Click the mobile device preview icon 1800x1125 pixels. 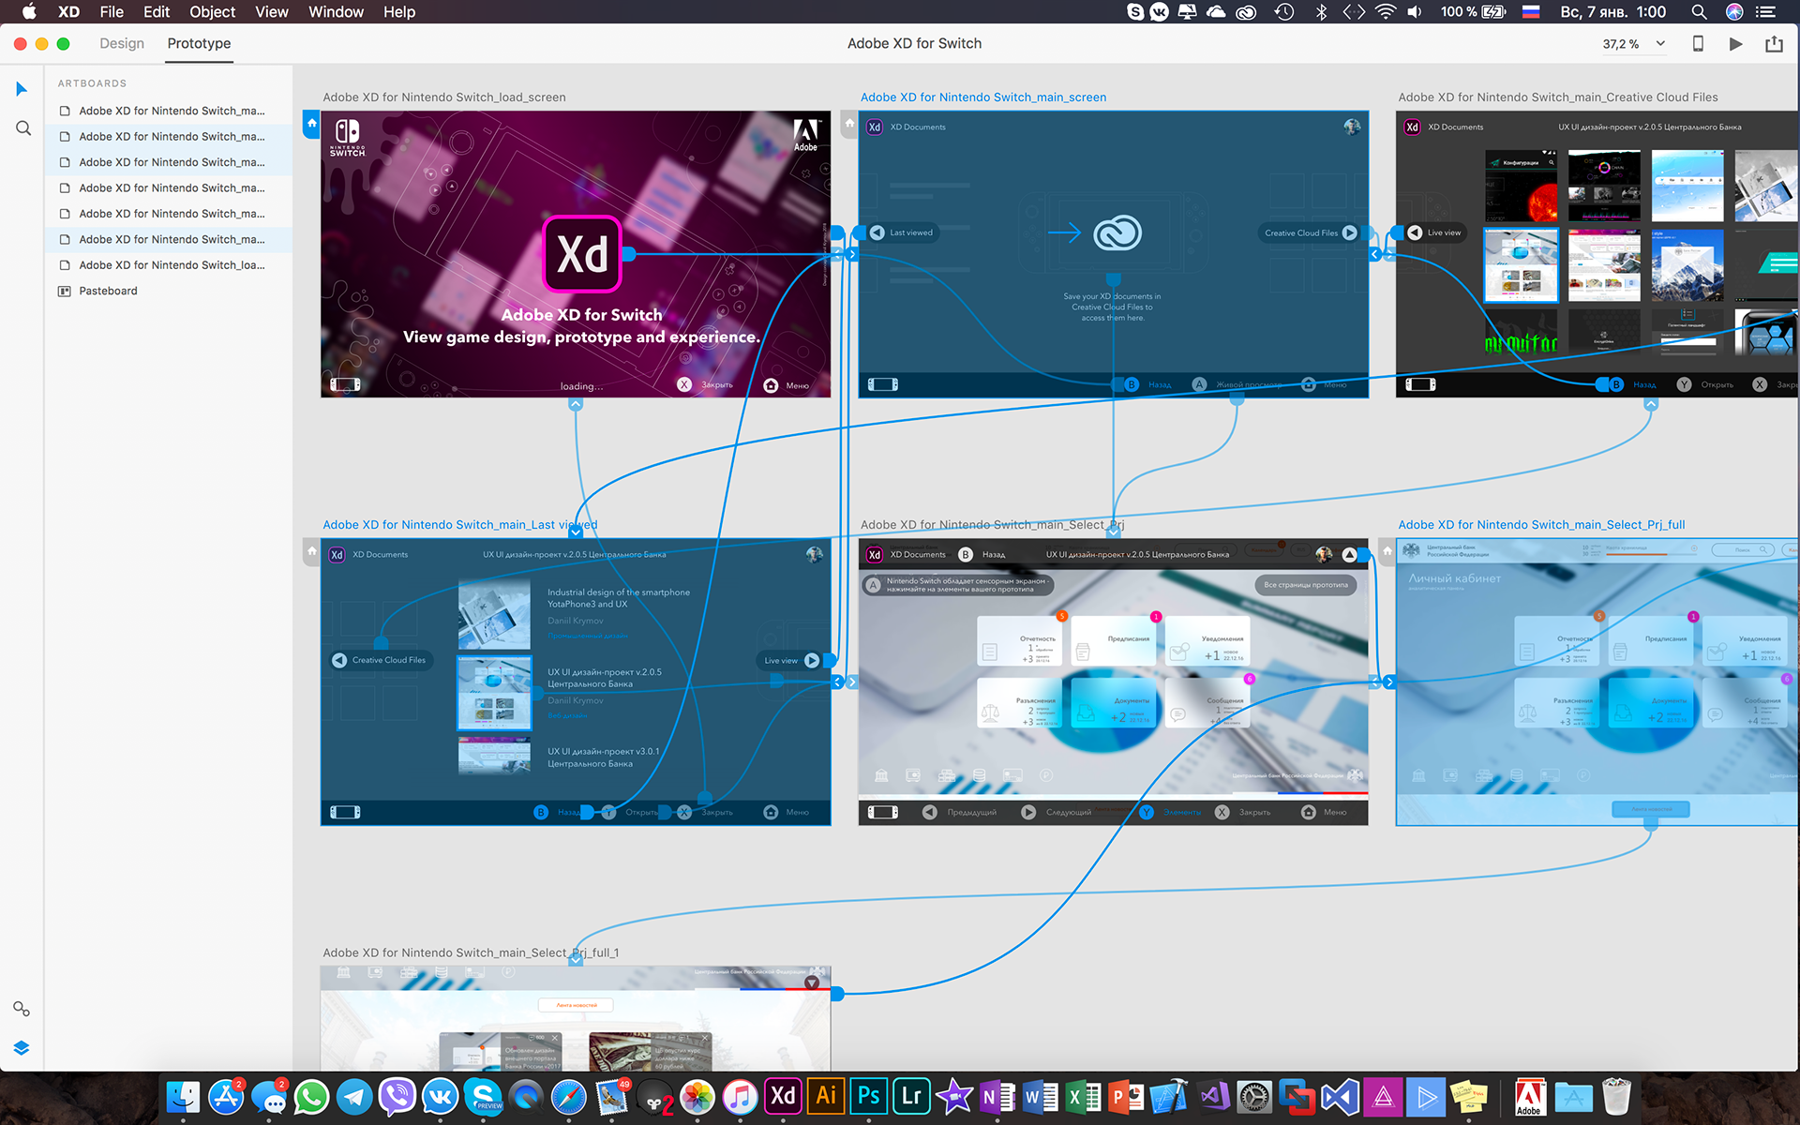click(x=1698, y=43)
